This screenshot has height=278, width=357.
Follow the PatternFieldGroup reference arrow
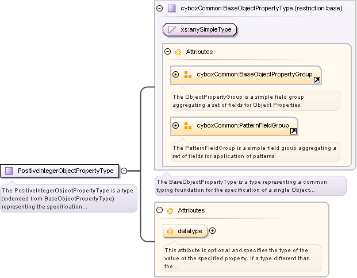[x=293, y=132]
